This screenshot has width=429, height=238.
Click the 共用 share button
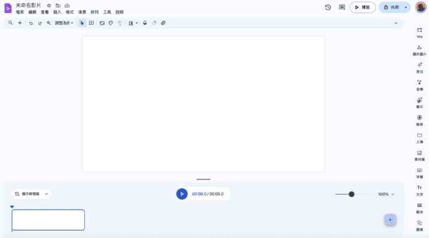tap(391, 7)
